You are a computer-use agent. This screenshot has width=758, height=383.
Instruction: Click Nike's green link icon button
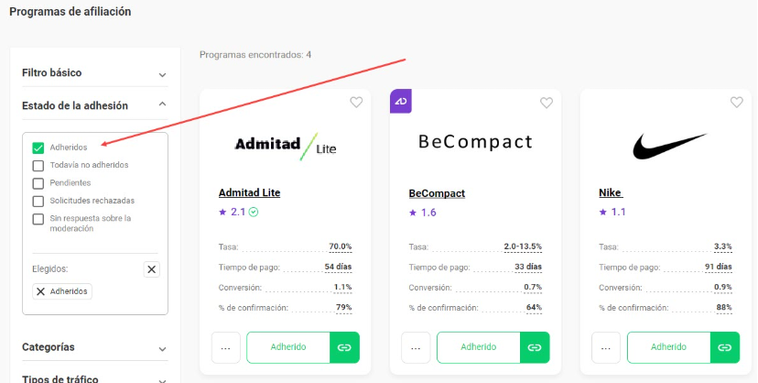pyautogui.click(x=725, y=347)
